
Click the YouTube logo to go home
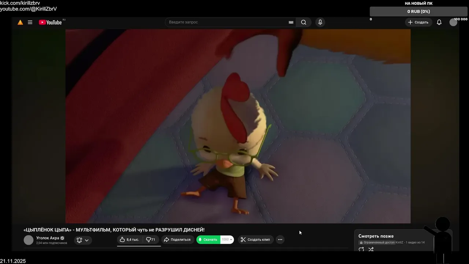pyautogui.click(x=50, y=22)
